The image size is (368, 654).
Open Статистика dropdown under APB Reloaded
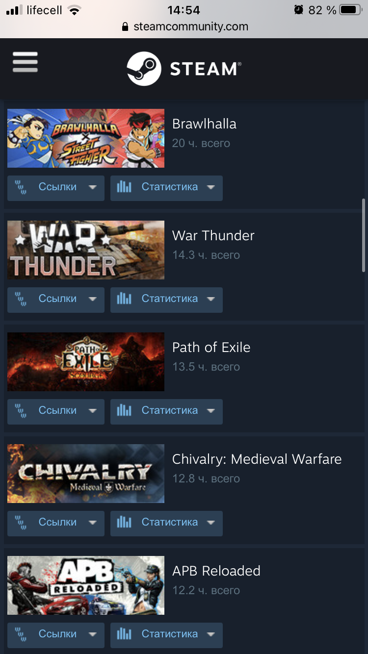click(166, 635)
